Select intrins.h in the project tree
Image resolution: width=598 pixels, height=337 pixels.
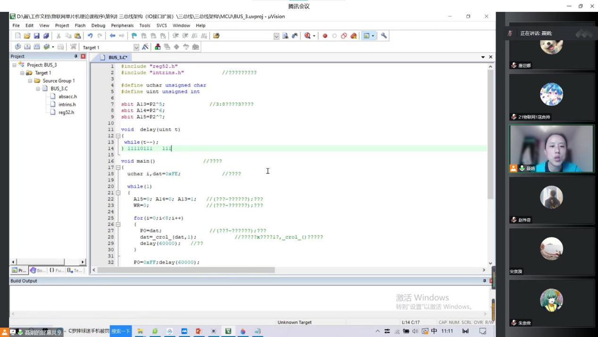pos(67,104)
